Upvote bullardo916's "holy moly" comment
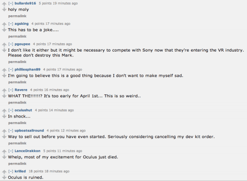Screen dimensions: 247x181 pos(4,4)
